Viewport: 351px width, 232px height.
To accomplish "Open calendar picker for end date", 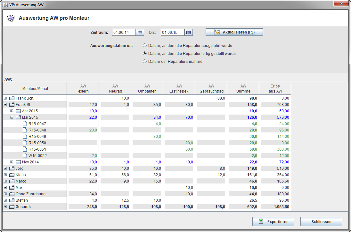I will coord(189,32).
